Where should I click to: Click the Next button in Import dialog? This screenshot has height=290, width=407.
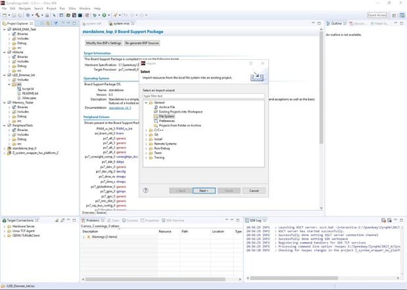click(x=204, y=190)
